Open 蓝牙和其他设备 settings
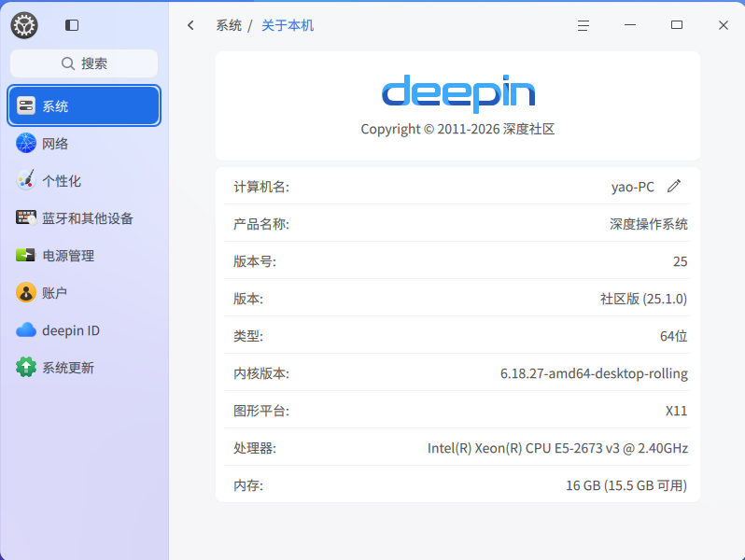The image size is (745, 560). point(84,218)
